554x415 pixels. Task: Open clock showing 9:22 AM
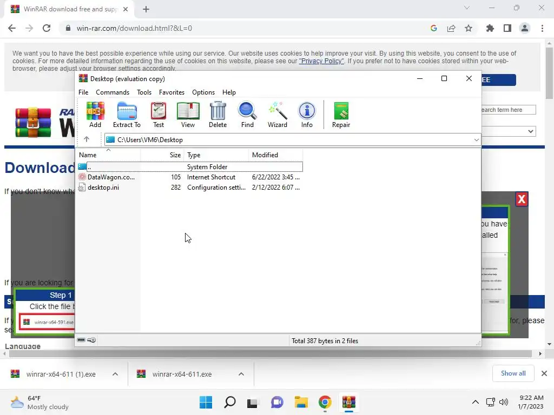[x=531, y=402]
